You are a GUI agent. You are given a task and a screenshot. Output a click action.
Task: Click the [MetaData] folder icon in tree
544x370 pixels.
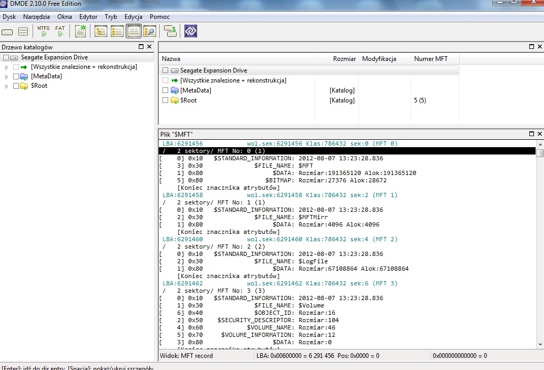(x=24, y=76)
